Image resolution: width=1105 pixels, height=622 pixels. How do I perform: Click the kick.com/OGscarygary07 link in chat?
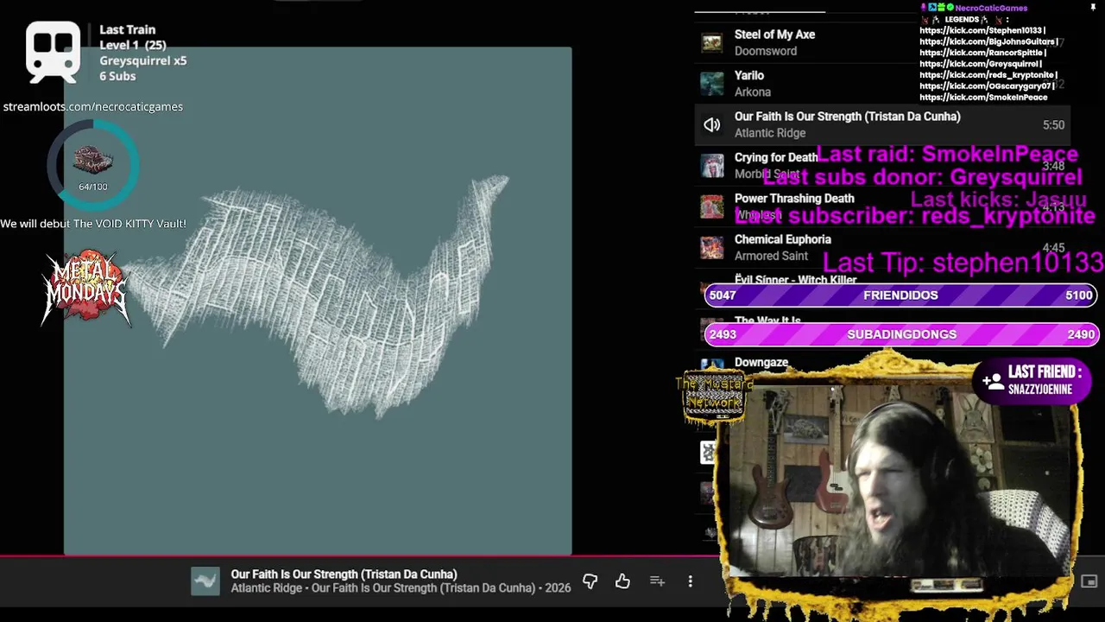(x=988, y=86)
